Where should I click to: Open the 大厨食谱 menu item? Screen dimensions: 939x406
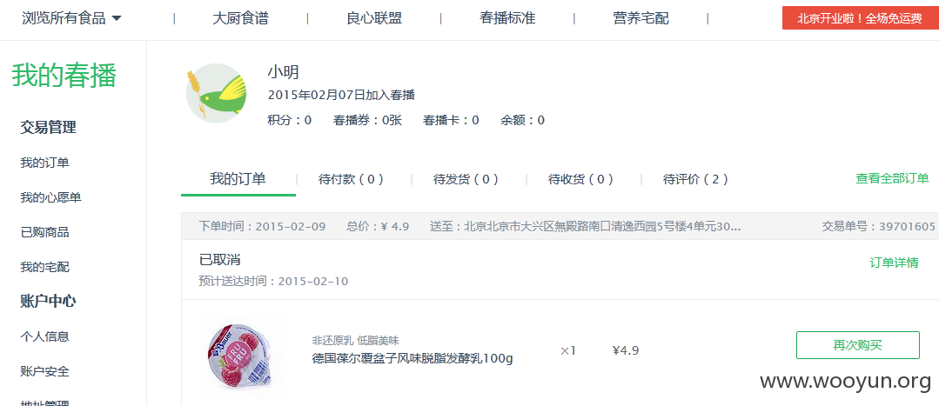coord(240,18)
